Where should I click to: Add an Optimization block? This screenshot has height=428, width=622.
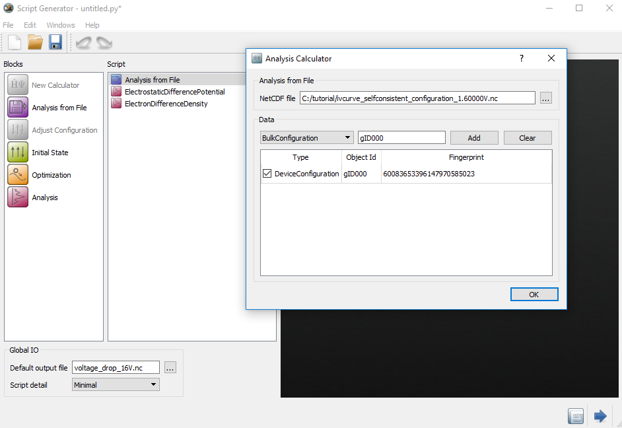(x=18, y=174)
